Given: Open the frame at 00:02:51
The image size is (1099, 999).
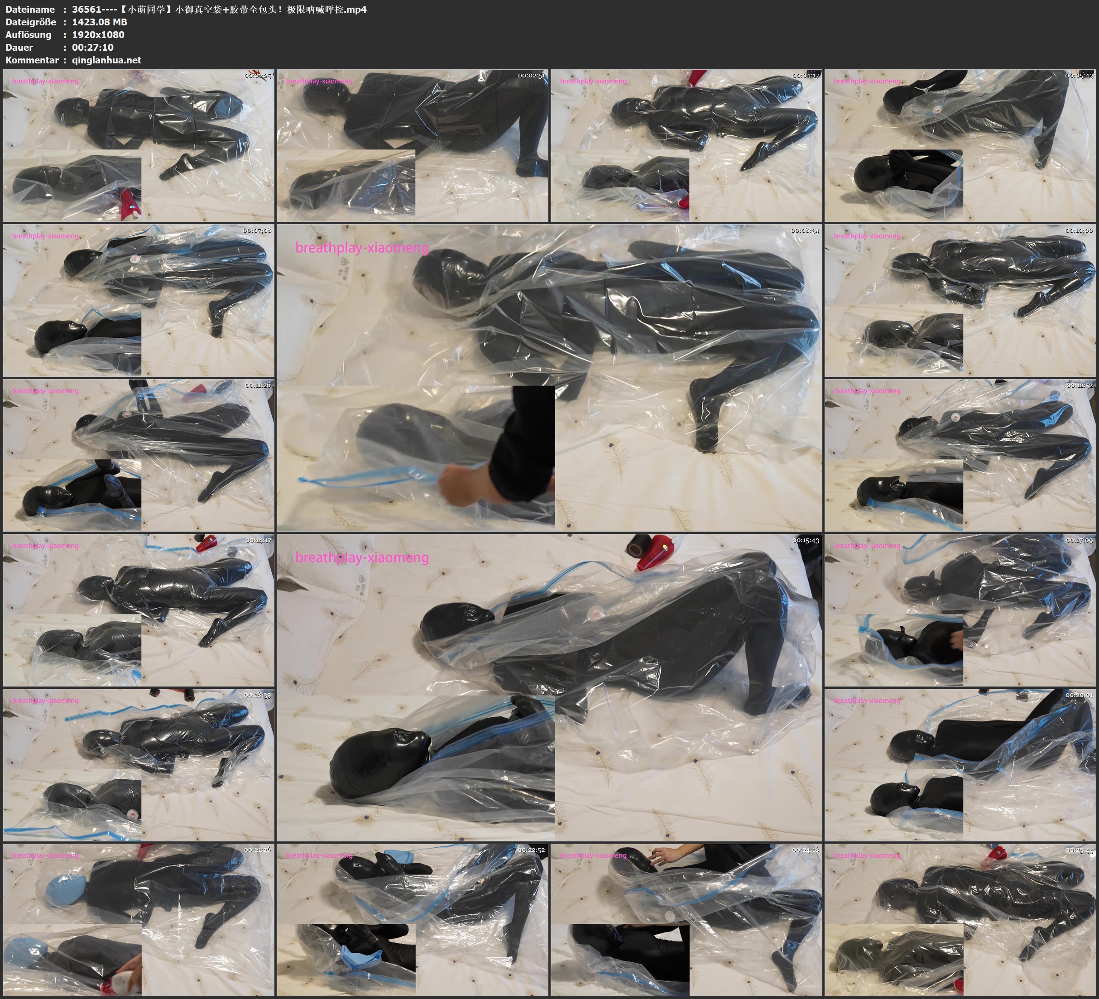Looking at the screenshot, I should pyautogui.click(x=412, y=145).
